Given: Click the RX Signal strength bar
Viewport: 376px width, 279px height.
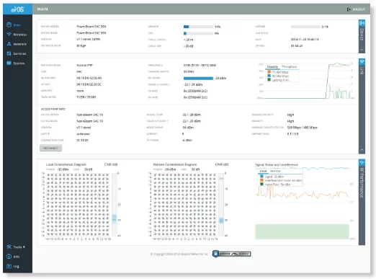Looking at the screenshot, I should point(198,78).
